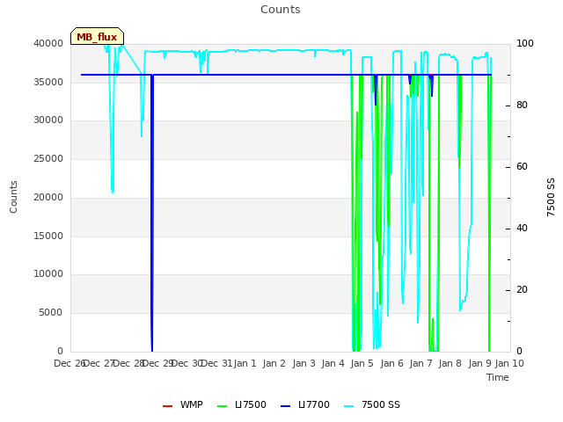Click the 40 right-axis tick

(522, 229)
